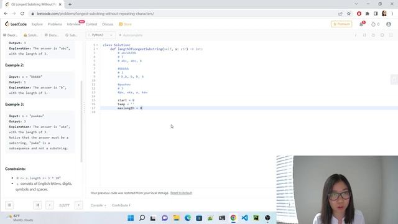Viewport: 398px width, 224px height.
Task: Click the streak flame icon
Action: tap(373, 24)
